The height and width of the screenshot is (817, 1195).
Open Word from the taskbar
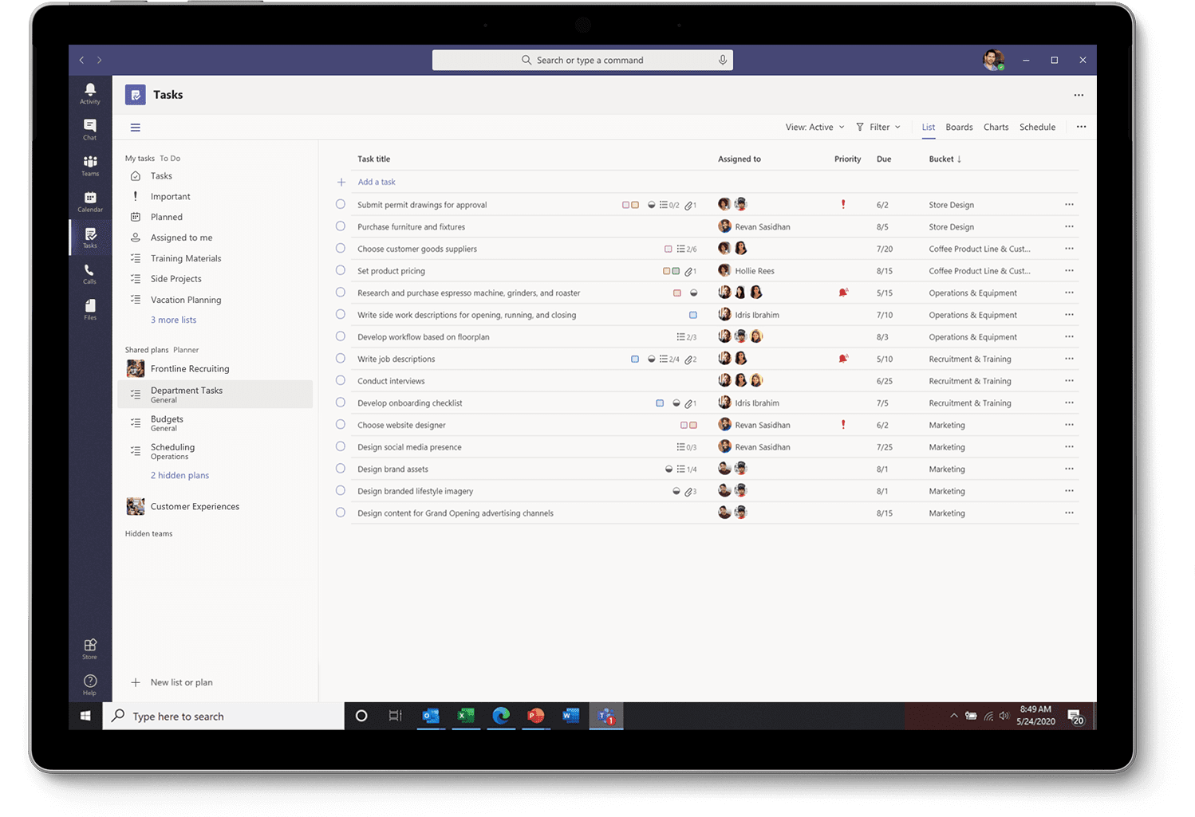coord(571,716)
